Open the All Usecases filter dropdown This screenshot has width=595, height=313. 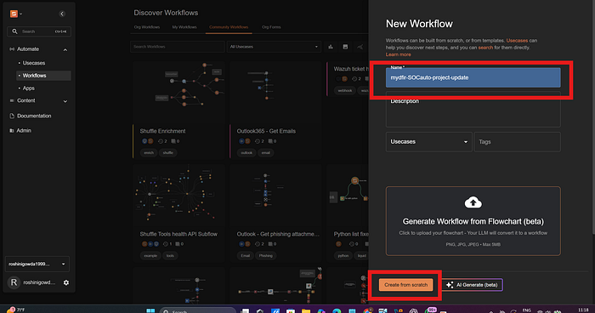point(274,47)
